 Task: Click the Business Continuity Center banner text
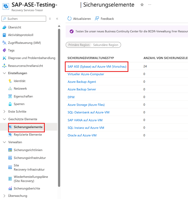tap(132, 31)
